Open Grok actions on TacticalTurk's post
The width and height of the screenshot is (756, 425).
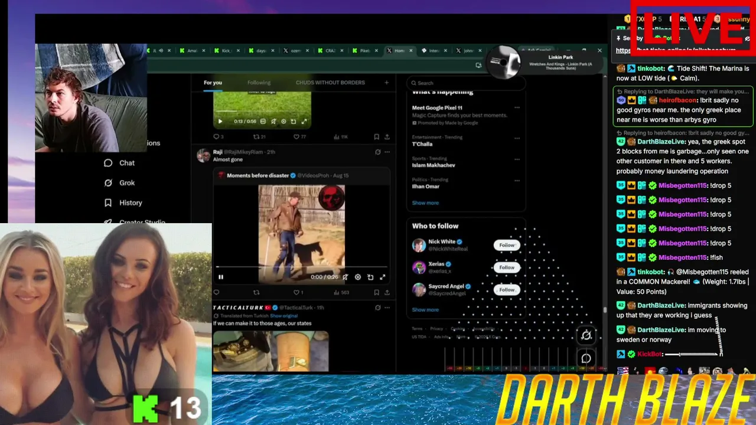click(378, 308)
